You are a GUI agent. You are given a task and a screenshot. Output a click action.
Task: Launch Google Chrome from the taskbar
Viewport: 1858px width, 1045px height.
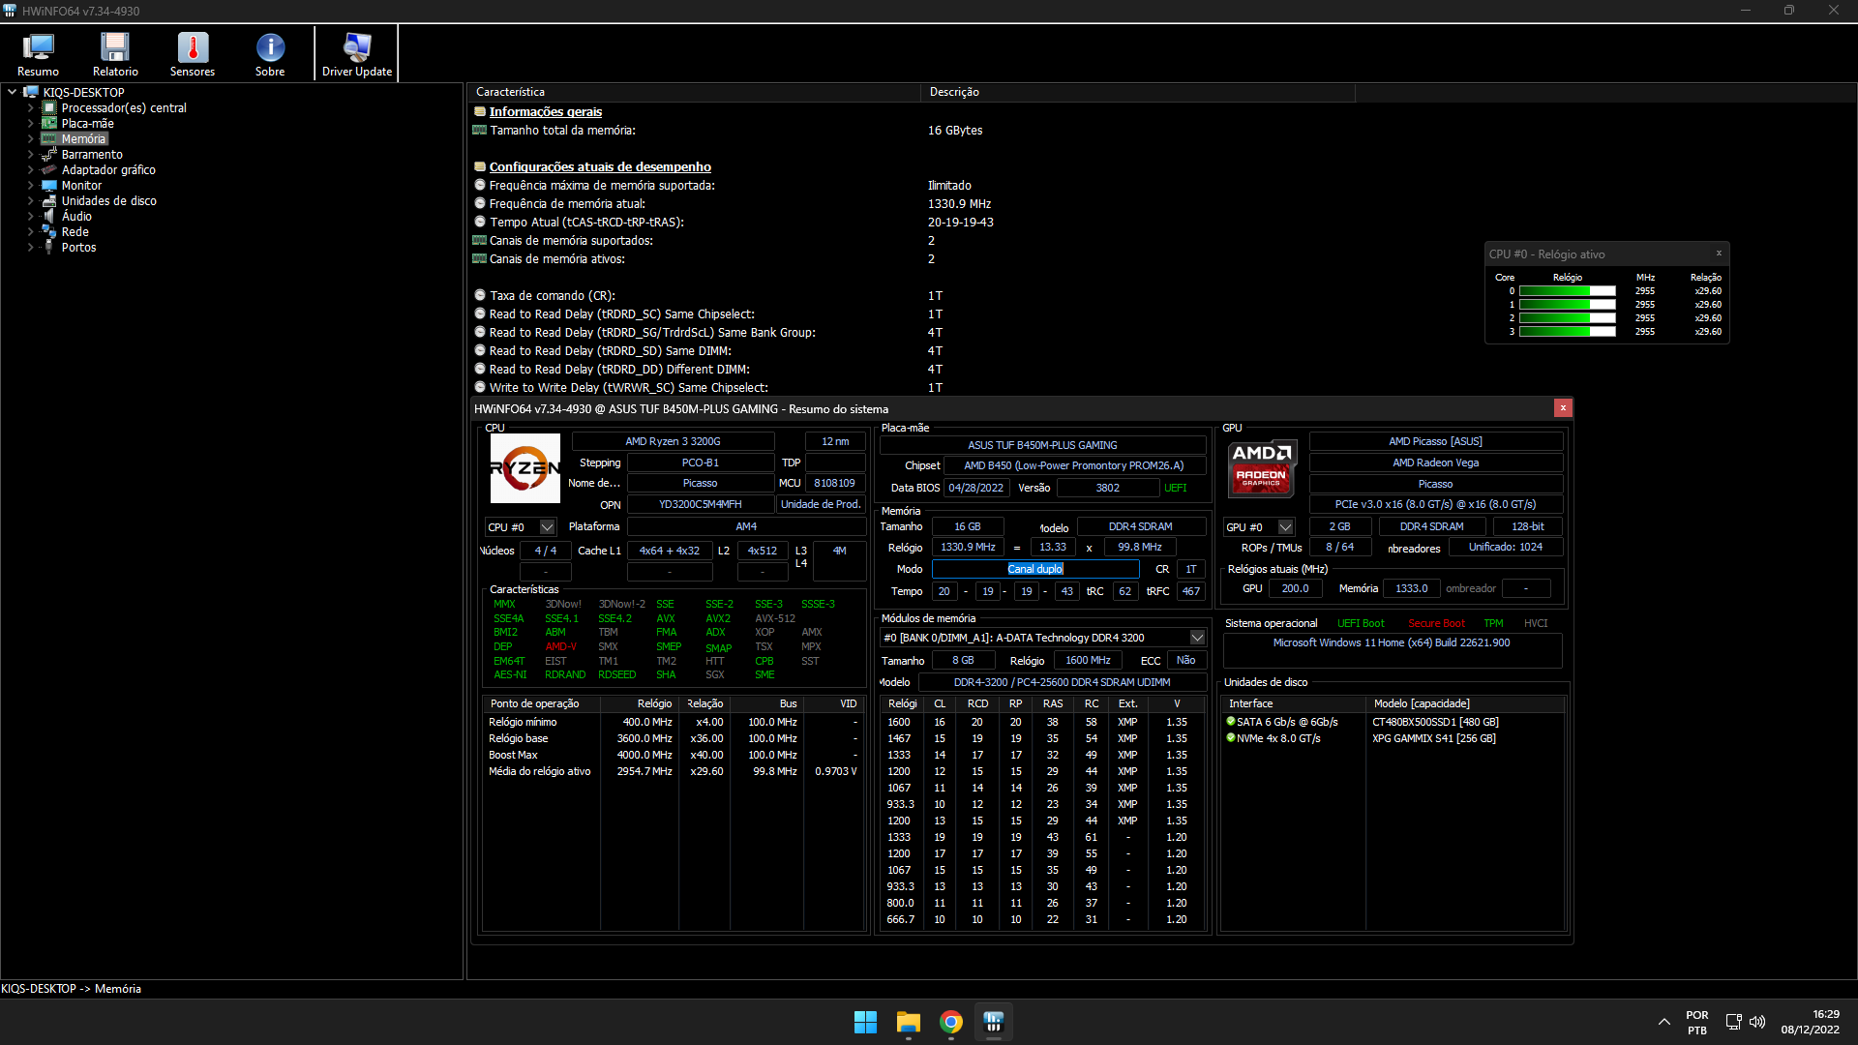click(951, 1022)
